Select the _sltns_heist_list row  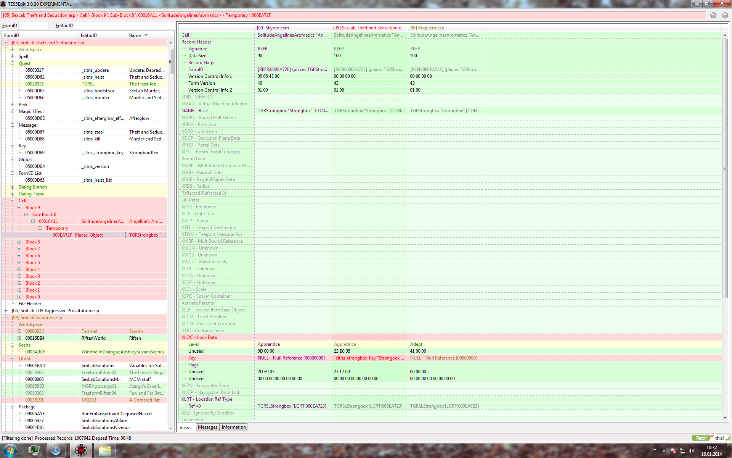pyautogui.click(x=85, y=180)
